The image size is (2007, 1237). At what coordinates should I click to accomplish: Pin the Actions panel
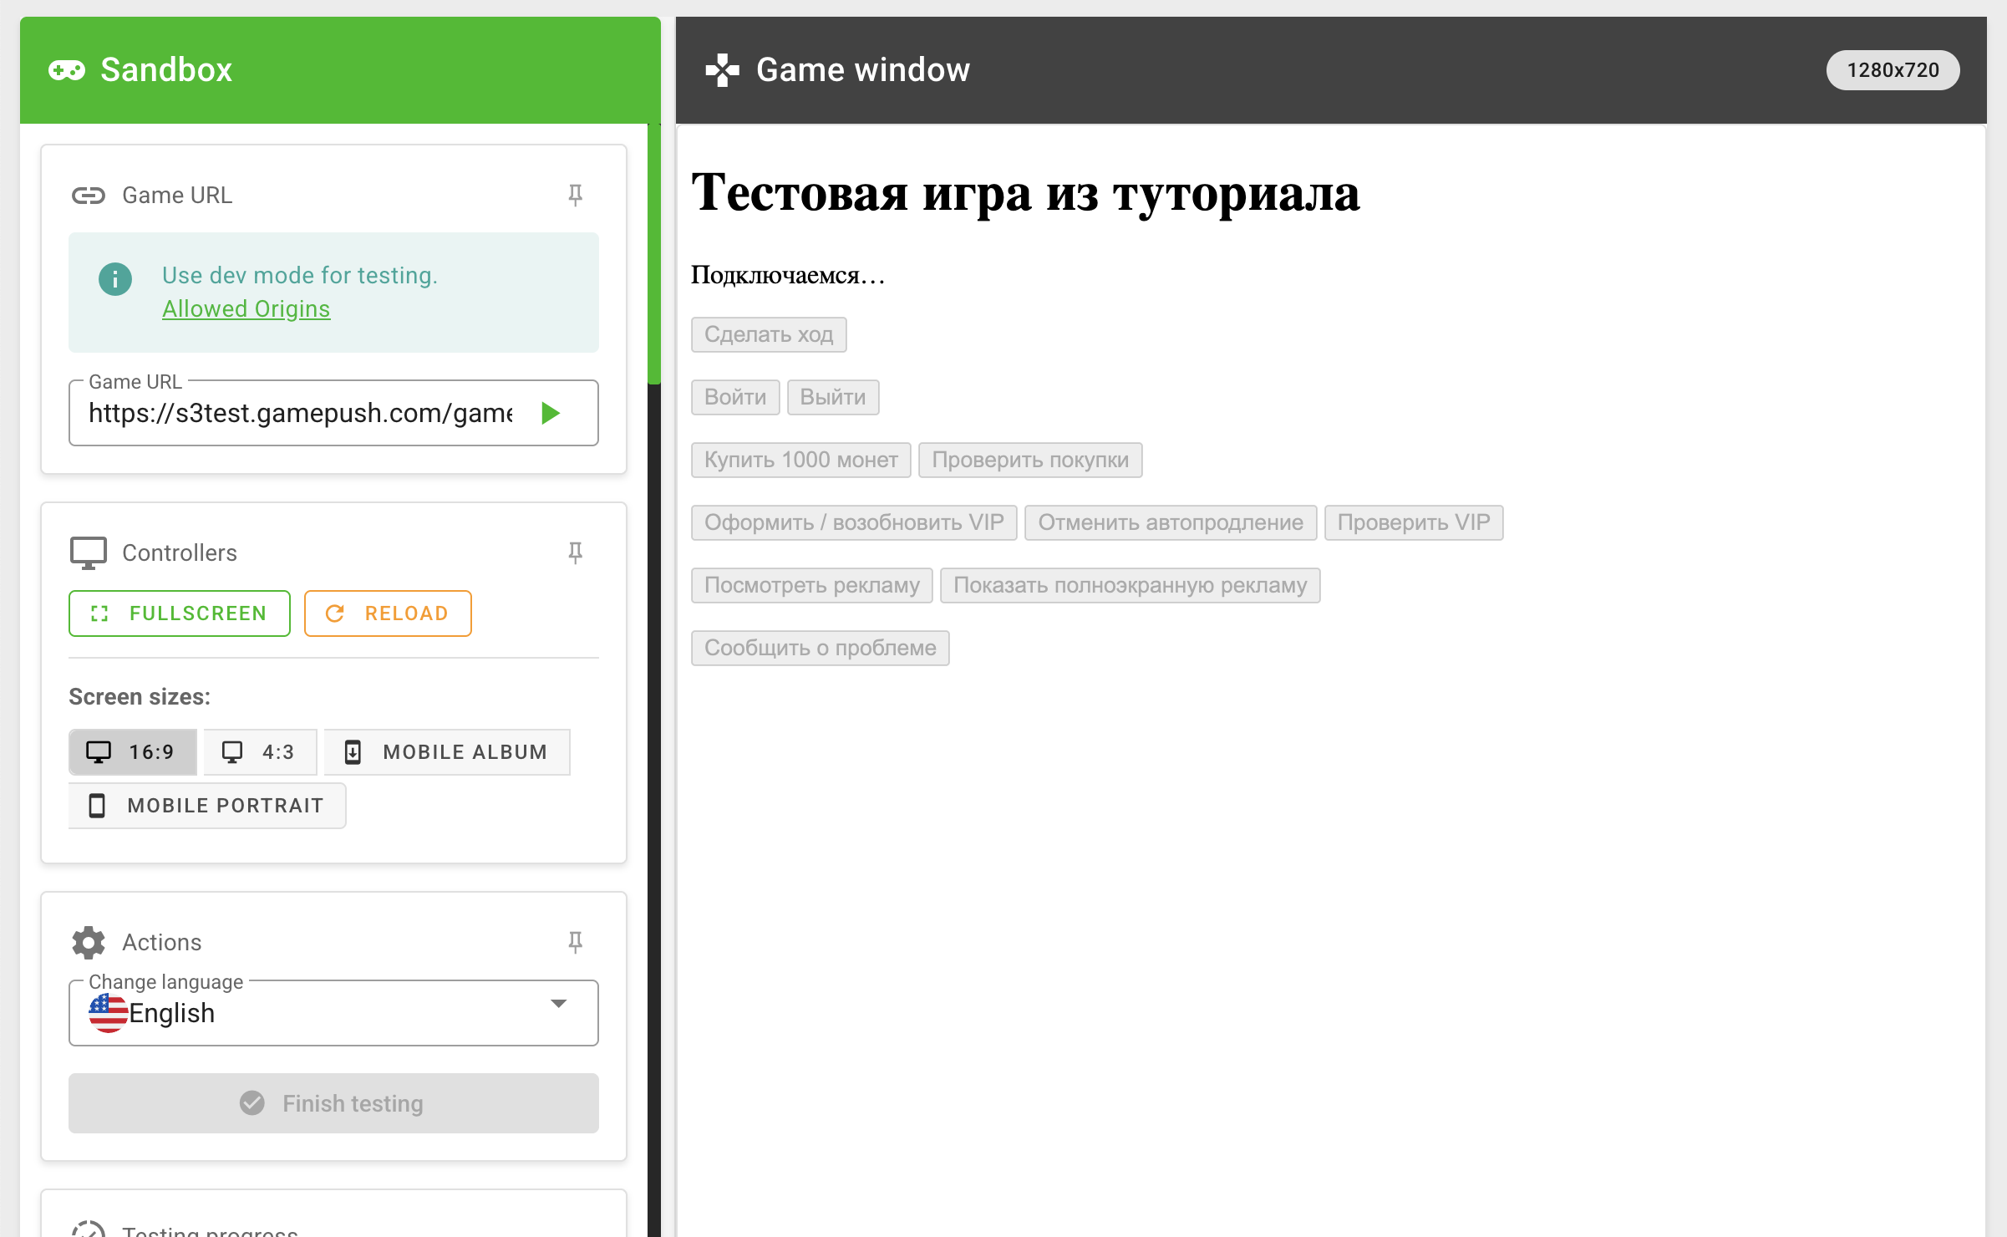click(575, 942)
